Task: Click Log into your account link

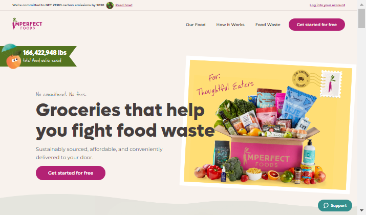Action: click(327, 5)
